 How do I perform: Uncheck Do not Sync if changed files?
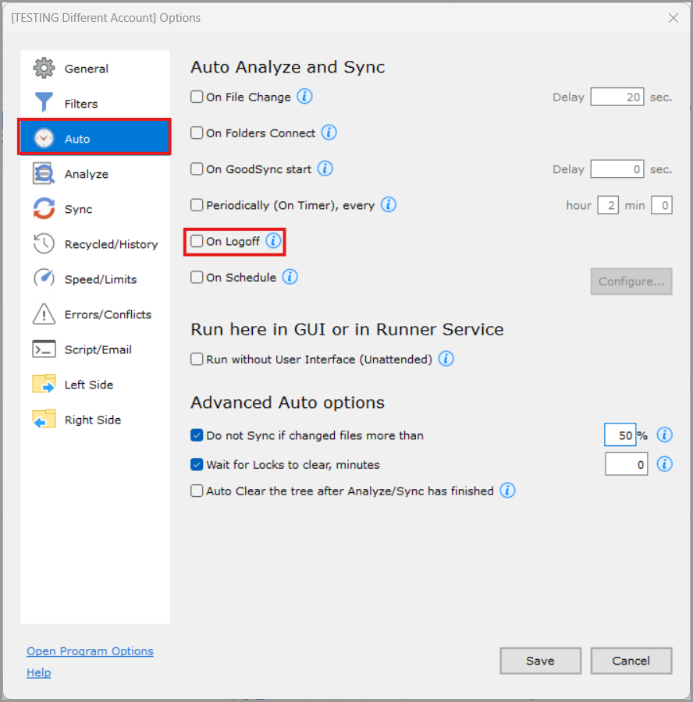click(197, 435)
